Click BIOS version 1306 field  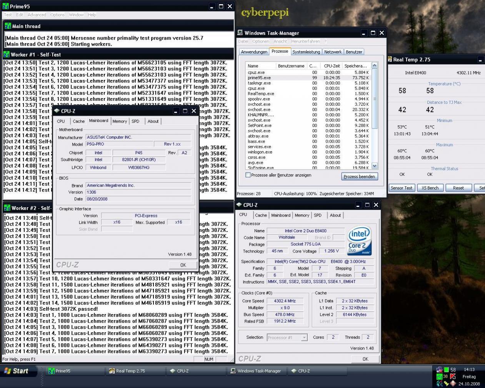pyautogui.click(x=138, y=192)
